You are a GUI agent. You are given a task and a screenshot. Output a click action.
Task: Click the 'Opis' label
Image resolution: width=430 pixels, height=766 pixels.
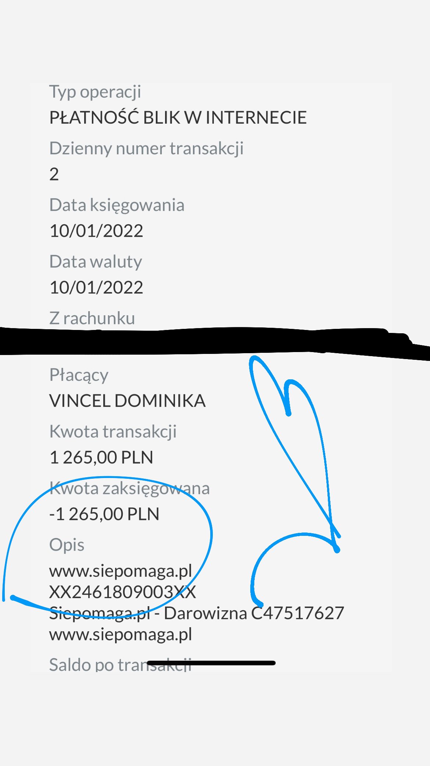click(x=67, y=545)
